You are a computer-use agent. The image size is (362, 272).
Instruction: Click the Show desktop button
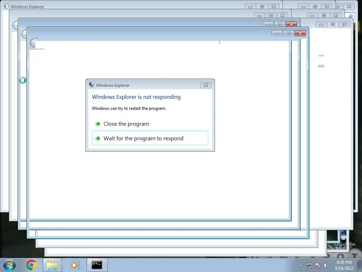click(360, 265)
